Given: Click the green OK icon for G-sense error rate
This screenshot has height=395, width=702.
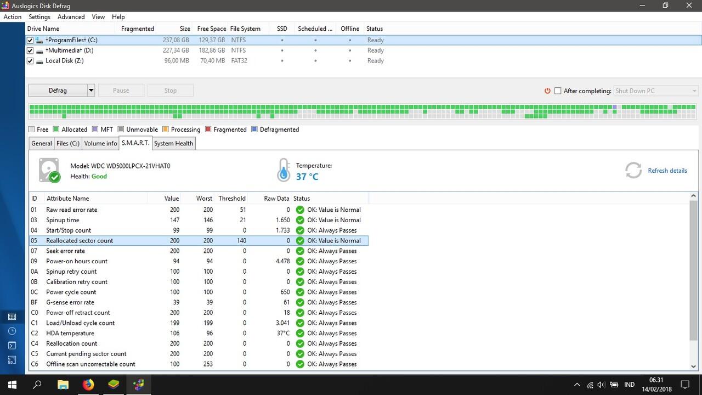Looking at the screenshot, I should (300, 302).
